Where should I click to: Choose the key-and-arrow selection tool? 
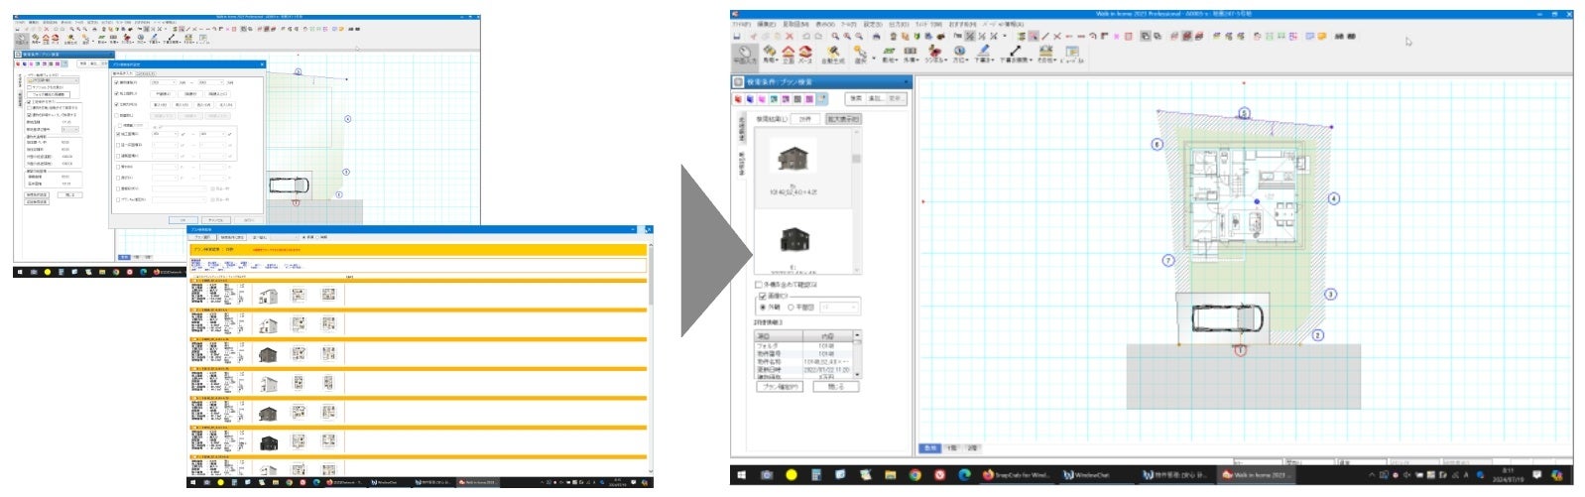860,53
